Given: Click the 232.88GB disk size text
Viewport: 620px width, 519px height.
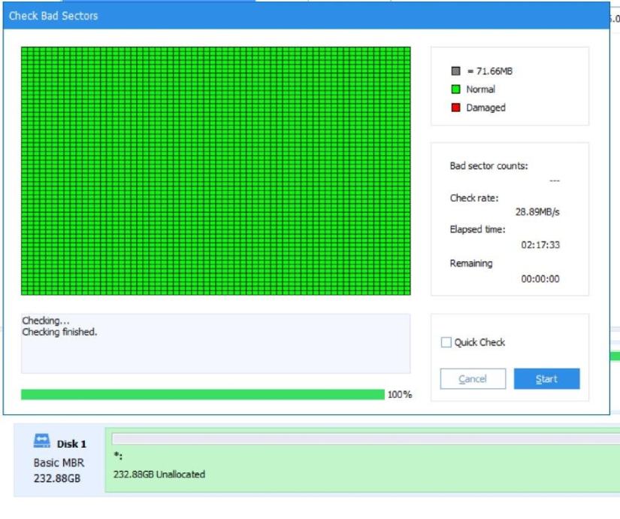Looking at the screenshot, I should point(57,478).
